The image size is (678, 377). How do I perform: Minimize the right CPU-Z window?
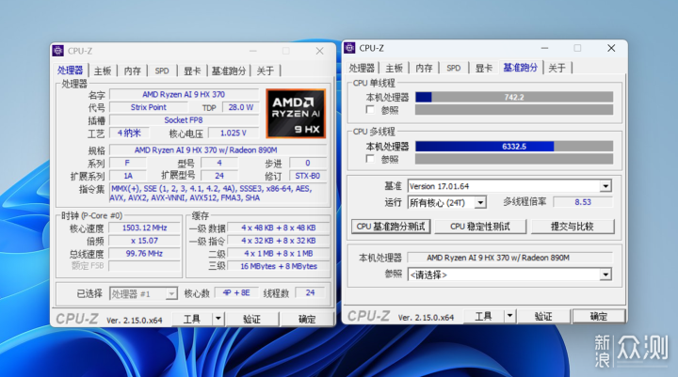coord(544,48)
